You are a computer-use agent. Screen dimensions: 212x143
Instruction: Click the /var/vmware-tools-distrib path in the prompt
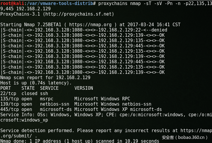coord(60,4)
